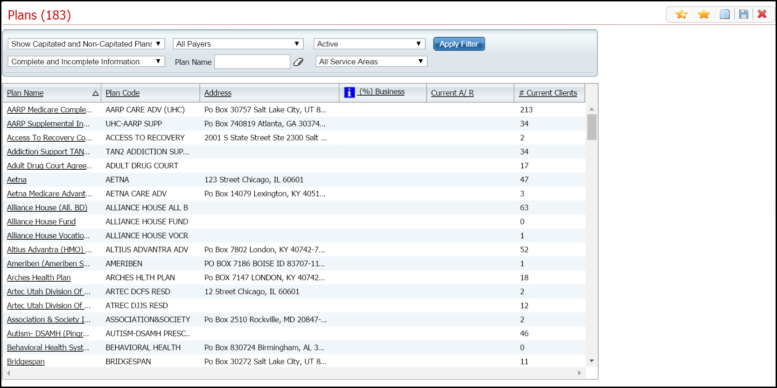Click the red X delete icon
Screen dimensions: 777x388
point(762,14)
